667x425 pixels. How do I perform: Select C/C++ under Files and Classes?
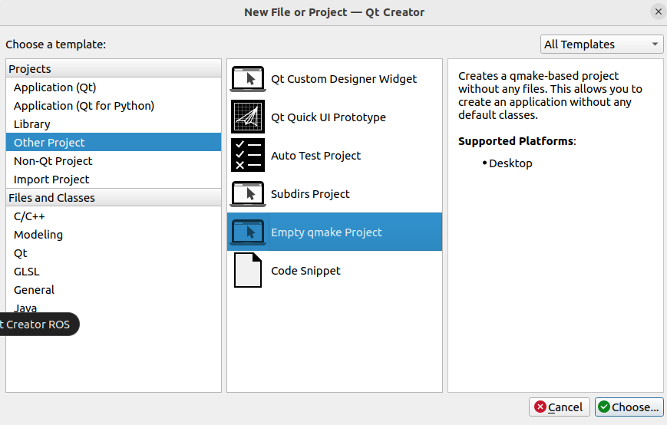pyautogui.click(x=114, y=216)
